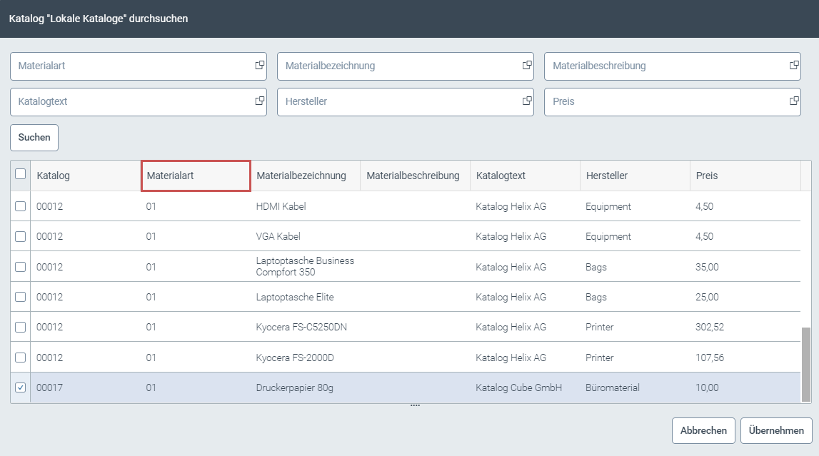The height and width of the screenshot is (456, 819).
Task: Toggle the select-all checkbox in table header
Action: (21, 175)
